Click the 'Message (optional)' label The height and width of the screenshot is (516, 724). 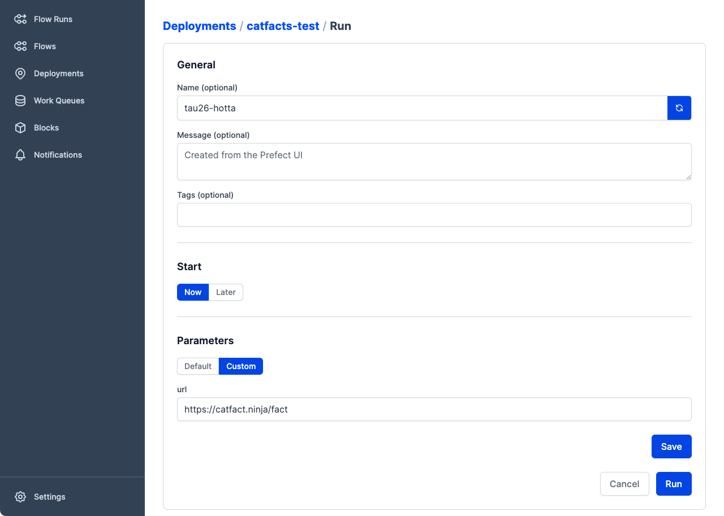click(213, 135)
